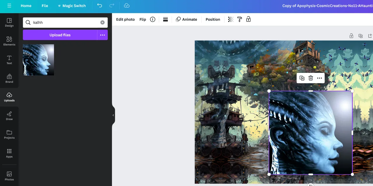Select the blue face image on canvas

(x=311, y=133)
